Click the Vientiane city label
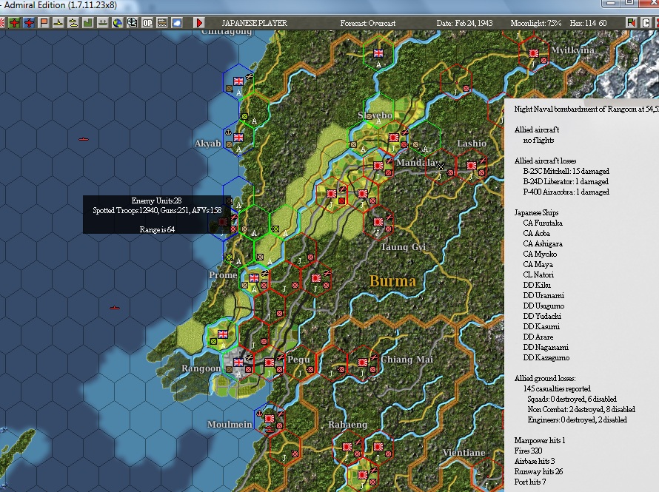This screenshot has height=492, width=659. coord(464,453)
